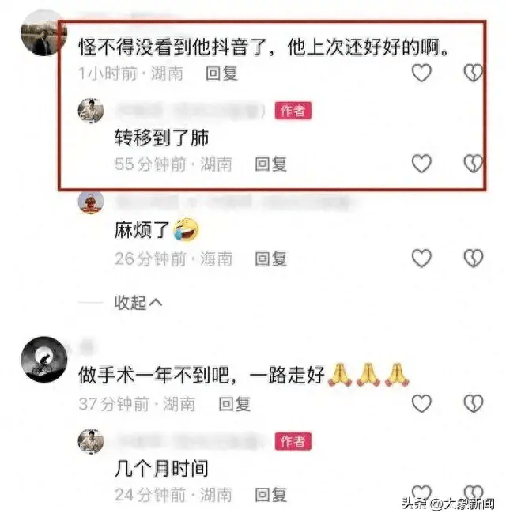Viewport: 506px width, 521px height.
Task: Collapse replies with 收起 chevron
Action: (138, 302)
